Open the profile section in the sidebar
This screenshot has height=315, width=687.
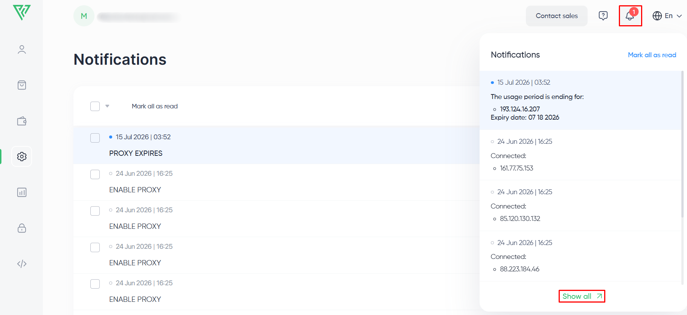coord(22,50)
